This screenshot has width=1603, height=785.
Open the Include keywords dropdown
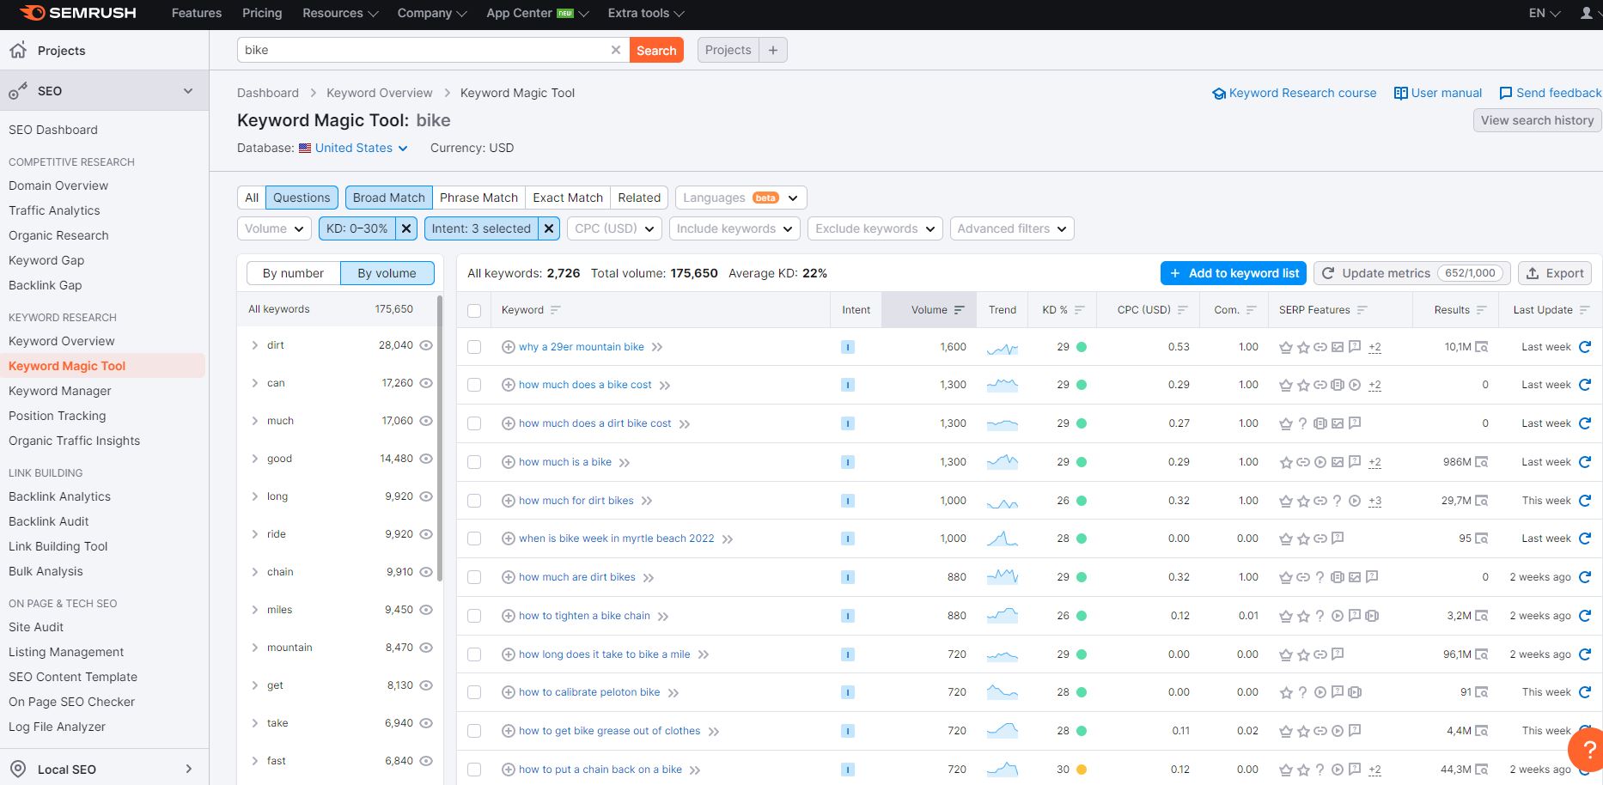pos(734,228)
